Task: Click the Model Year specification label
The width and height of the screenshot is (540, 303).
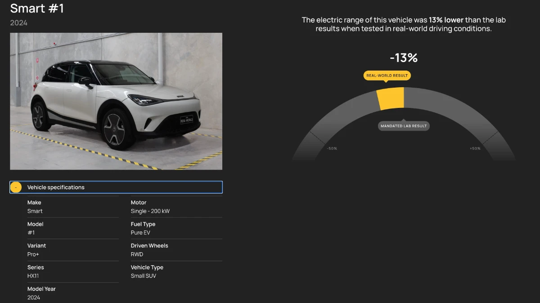Action: click(41, 289)
